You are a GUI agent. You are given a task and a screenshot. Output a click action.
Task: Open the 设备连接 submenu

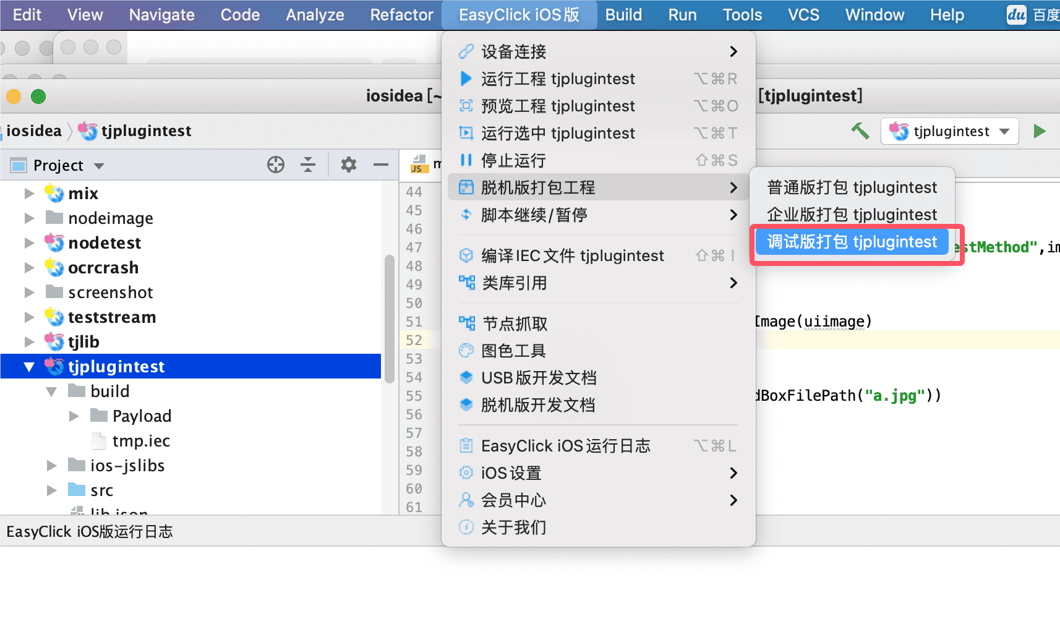click(599, 51)
